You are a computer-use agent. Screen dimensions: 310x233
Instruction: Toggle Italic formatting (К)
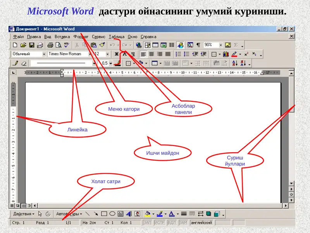(125, 54)
